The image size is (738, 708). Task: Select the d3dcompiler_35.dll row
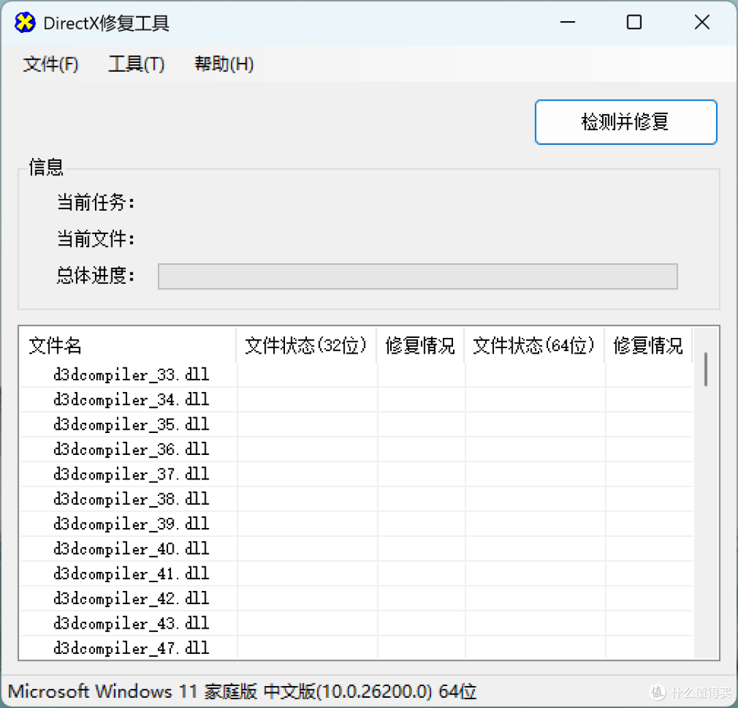click(356, 425)
